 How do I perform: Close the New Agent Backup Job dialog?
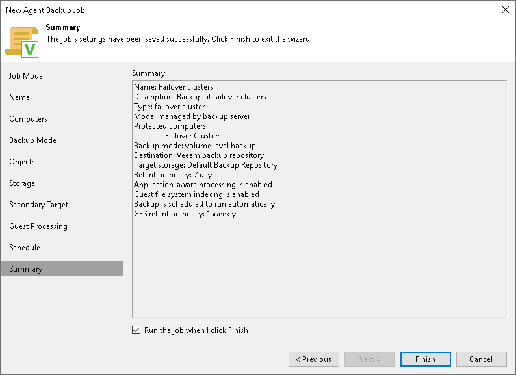506,10
